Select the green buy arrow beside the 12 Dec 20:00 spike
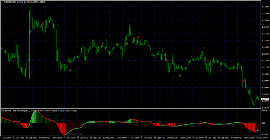This screenshot has height=140, width=270. pos(30,32)
